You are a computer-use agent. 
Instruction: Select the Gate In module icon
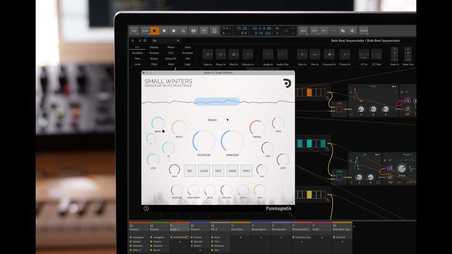pyautogui.click(x=208, y=54)
